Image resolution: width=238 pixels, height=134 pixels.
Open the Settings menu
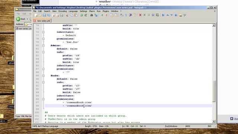[x=83, y=11]
